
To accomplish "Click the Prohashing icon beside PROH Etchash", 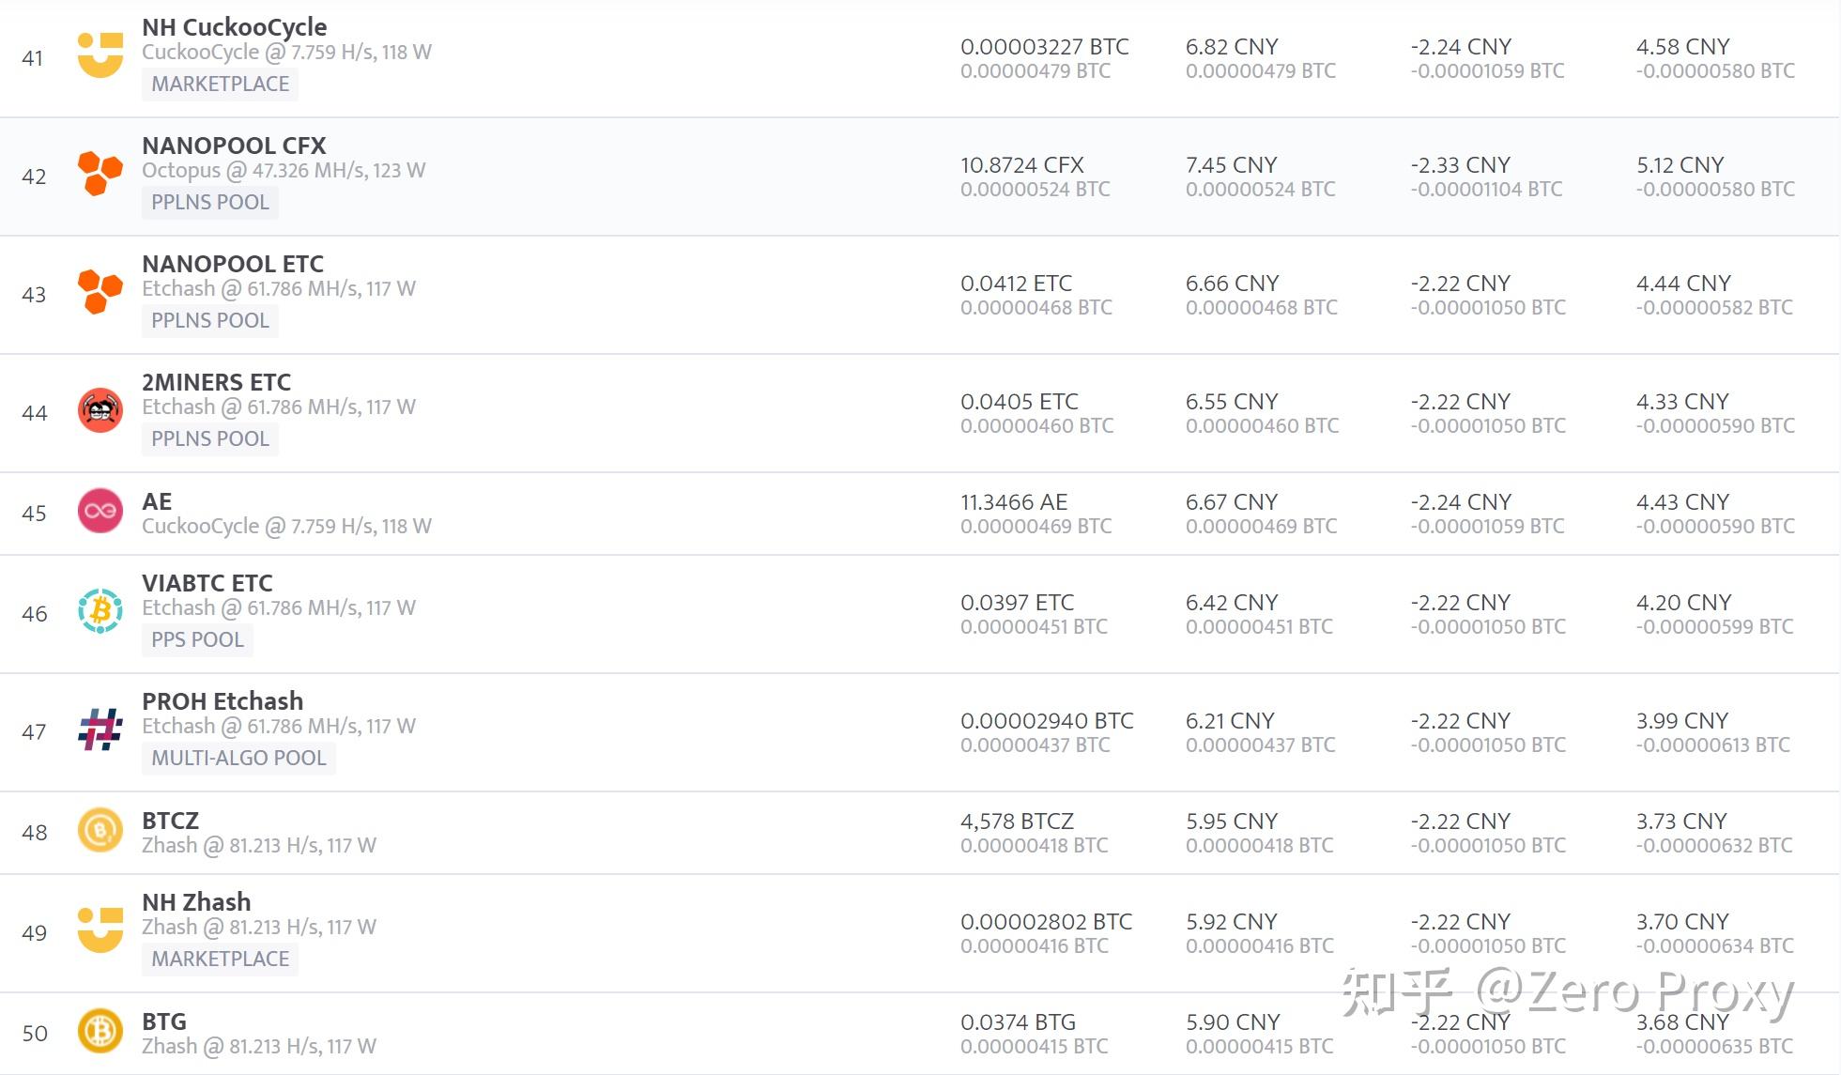I will (100, 729).
